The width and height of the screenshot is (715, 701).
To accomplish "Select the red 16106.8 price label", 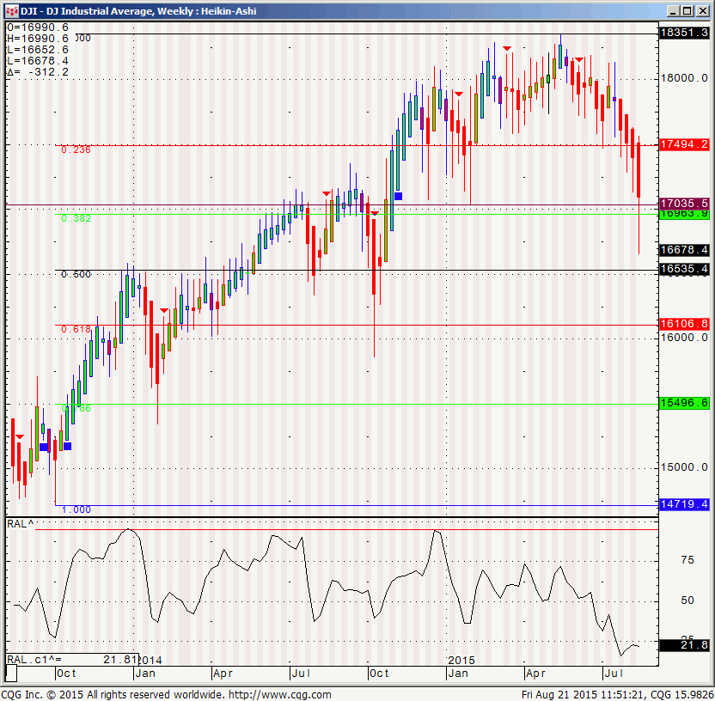I will tap(683, 324).
